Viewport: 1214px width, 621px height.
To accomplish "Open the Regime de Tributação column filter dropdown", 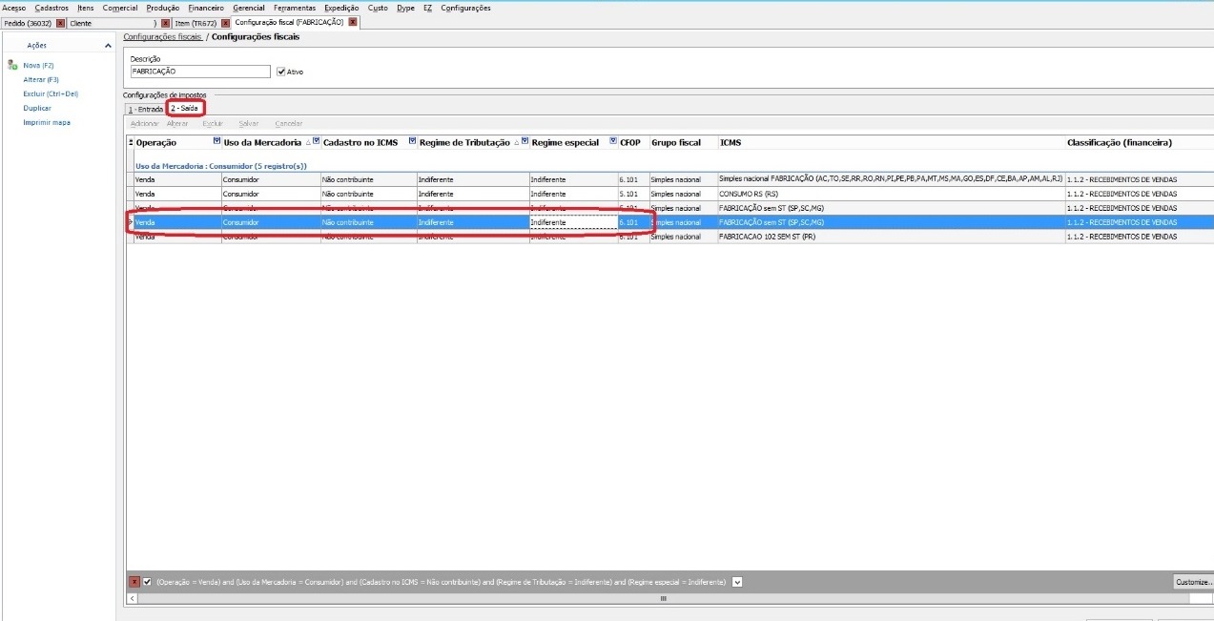I will click(525, 142).
